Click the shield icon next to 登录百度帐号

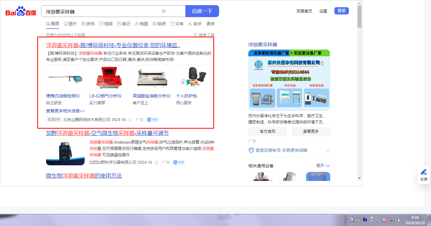click(x=251, y=150)
